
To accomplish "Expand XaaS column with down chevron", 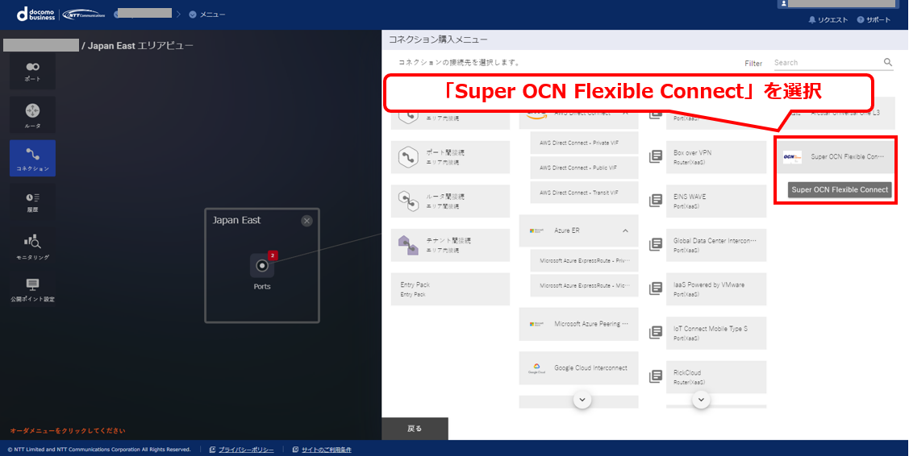I will coord(702,400).
